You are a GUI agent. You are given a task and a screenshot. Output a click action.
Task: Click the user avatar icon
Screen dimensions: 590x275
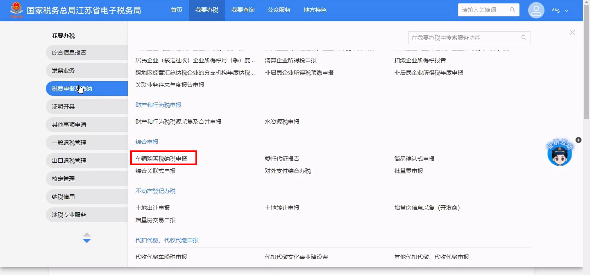pos(536,10)
